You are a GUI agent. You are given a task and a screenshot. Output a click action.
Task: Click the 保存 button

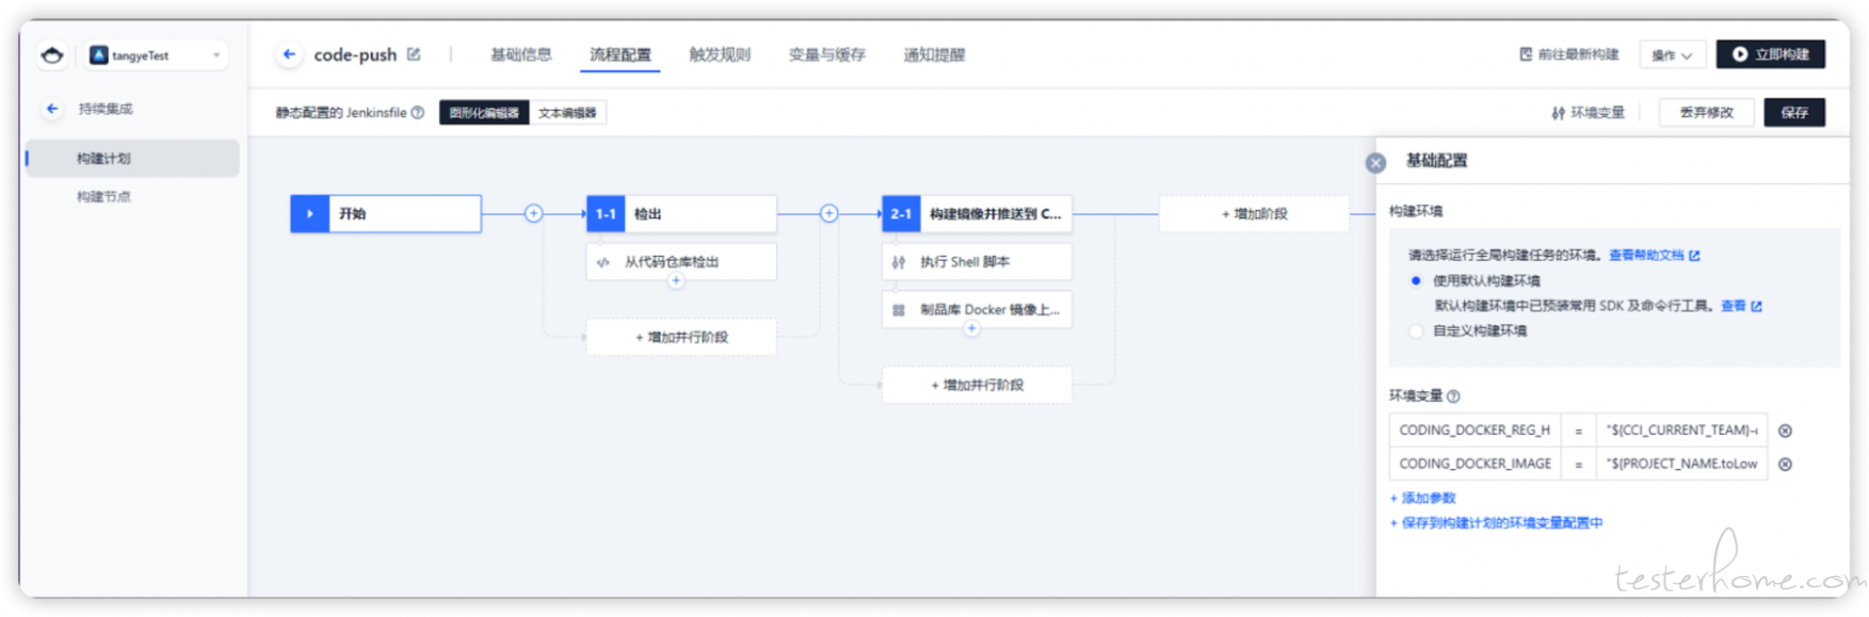(x=1794, y=113)
